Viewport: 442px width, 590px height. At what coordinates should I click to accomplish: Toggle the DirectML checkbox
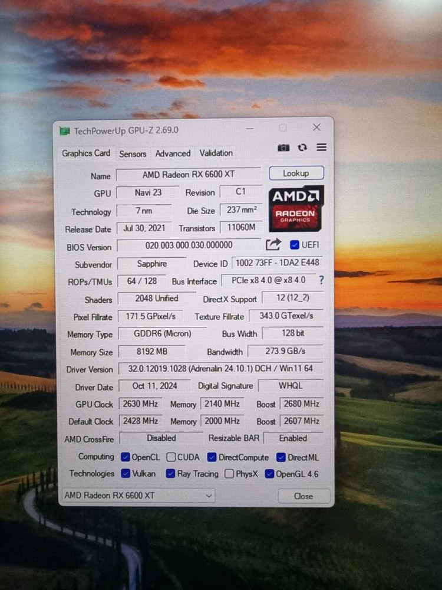[x=281, y=458]
